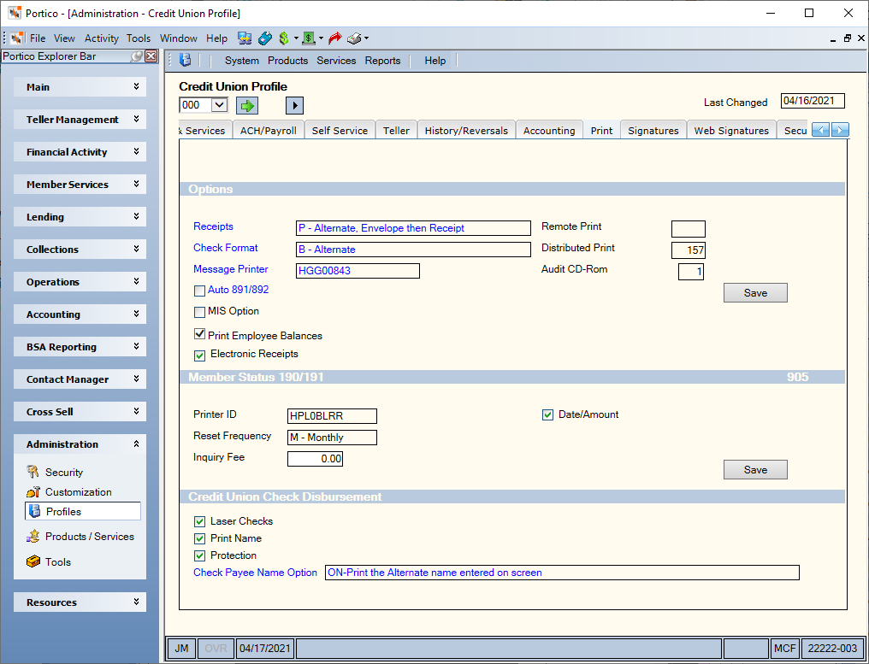The width and height of the screenshot is (869, 664).
Task: Switch to the Accounting tab
Action: point(549,131)
